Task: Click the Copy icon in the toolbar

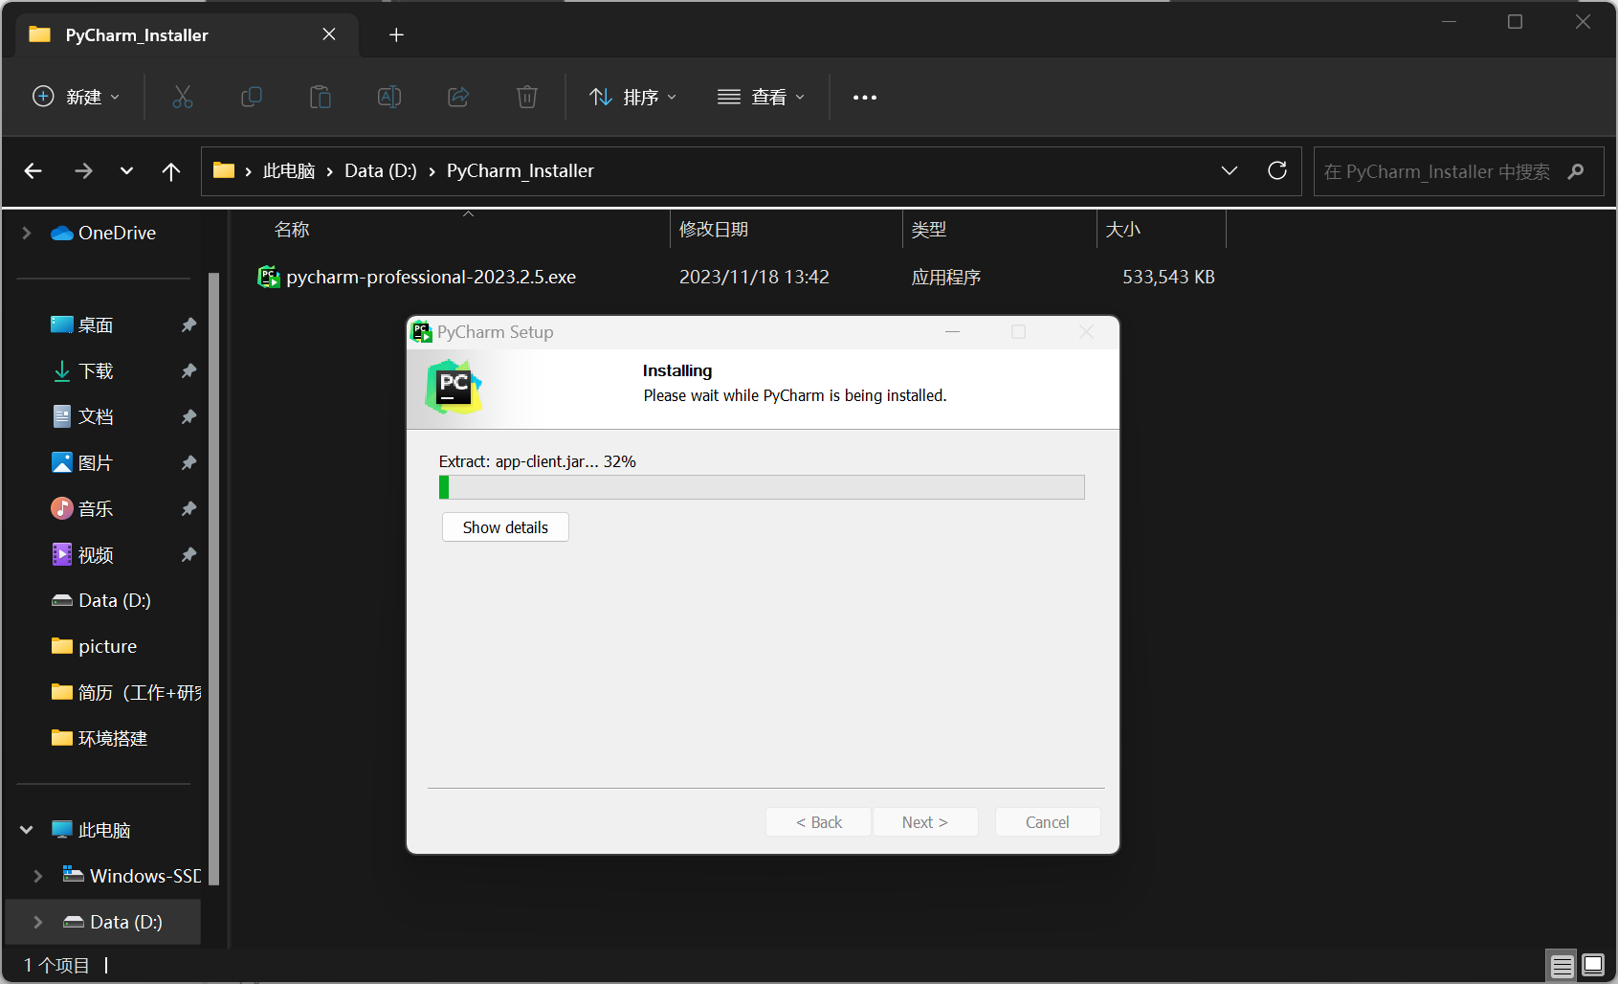Action: tap(251, 97)
